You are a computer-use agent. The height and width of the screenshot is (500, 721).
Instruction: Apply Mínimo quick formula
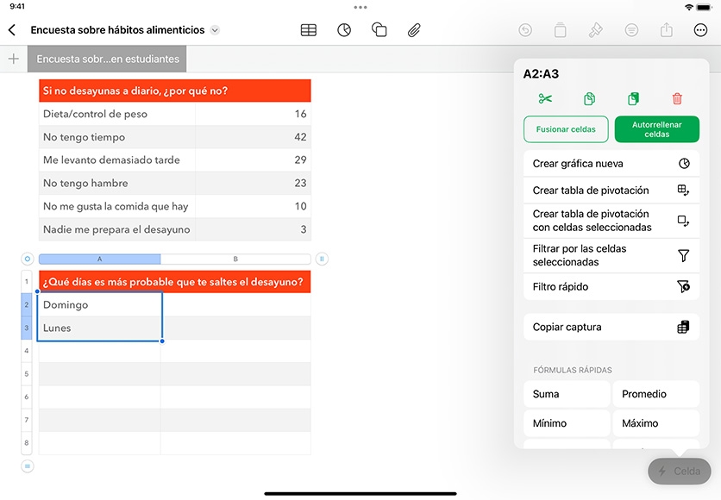point(567,423)
